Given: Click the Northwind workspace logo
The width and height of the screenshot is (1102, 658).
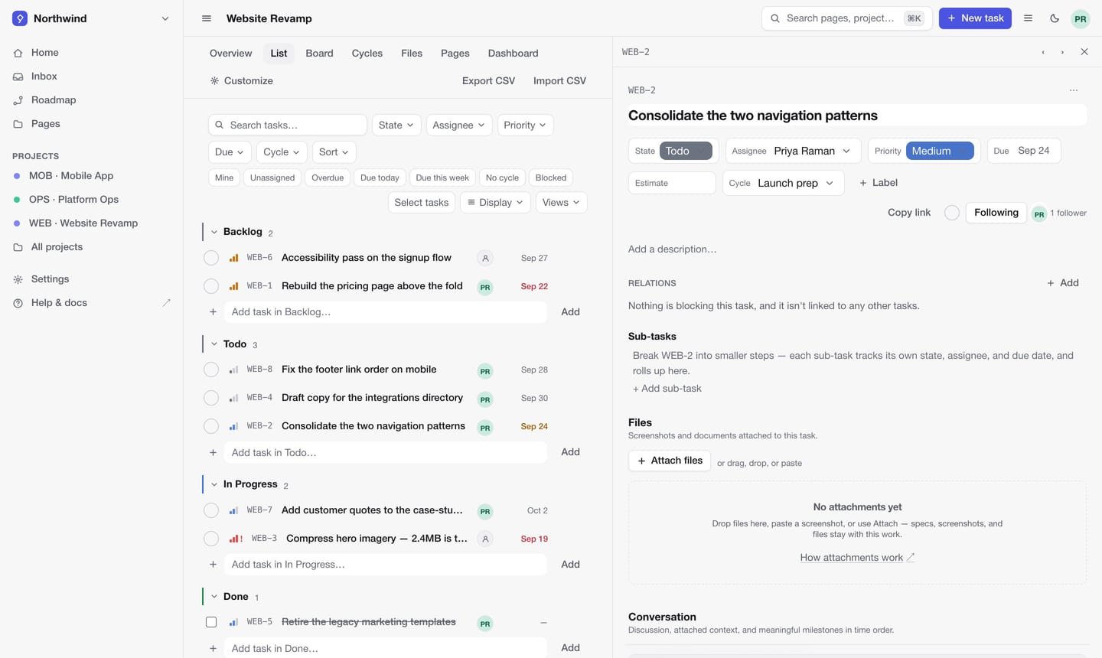Looking at the screenshot, I should (x=20, y=18).
